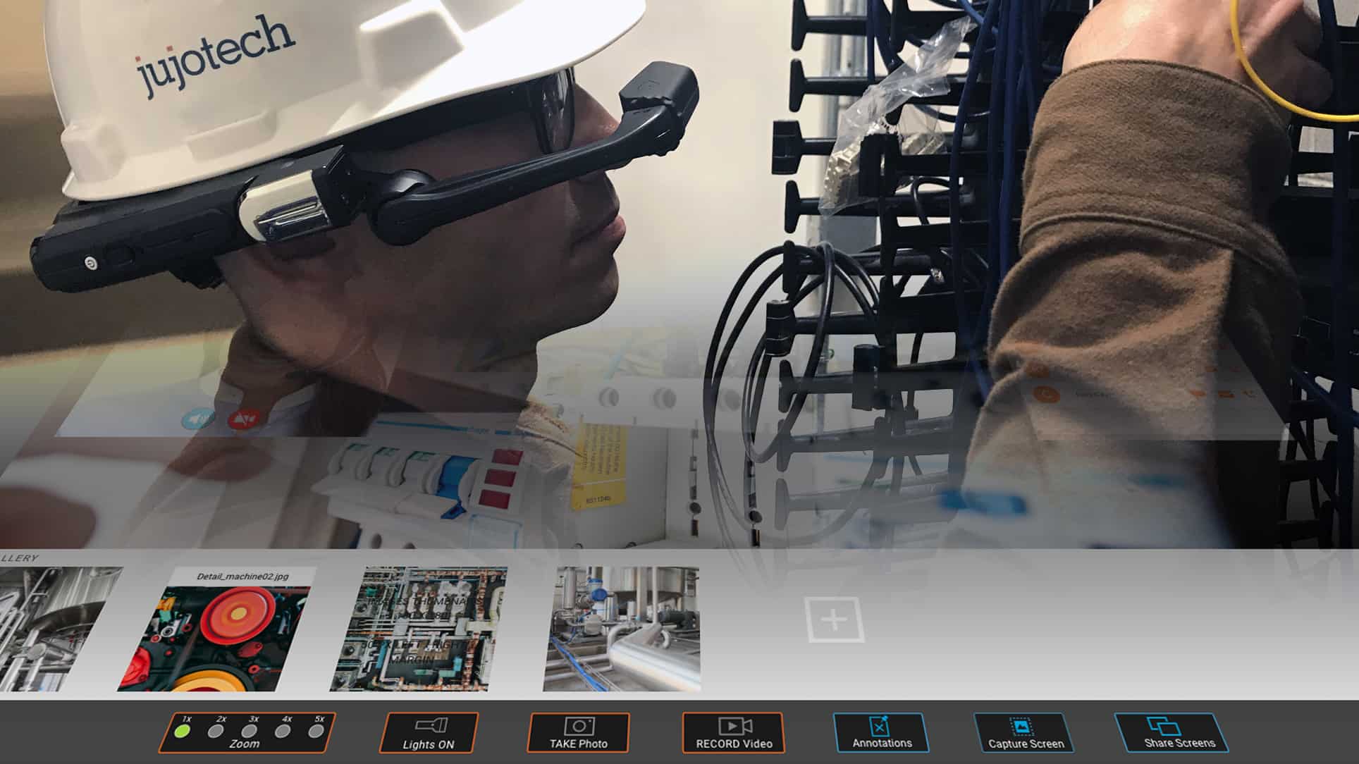Select the 4x zoom level
1359x764 pixels.
(x=283, y=731)
